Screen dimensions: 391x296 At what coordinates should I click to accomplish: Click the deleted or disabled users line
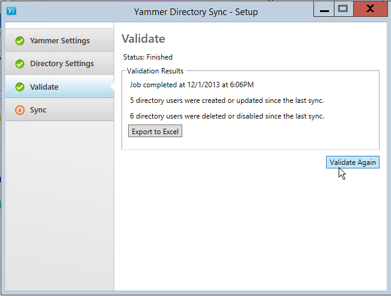click(227, 116)
